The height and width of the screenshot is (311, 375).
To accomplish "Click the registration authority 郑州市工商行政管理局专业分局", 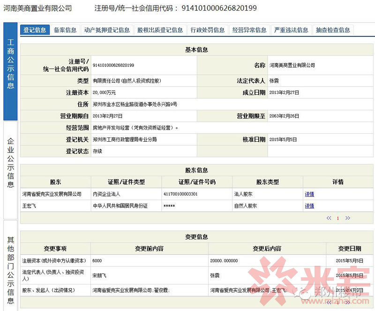I will tap(125, 139).
